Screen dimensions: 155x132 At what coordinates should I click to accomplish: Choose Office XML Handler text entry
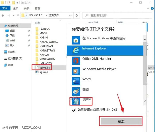[x=97, y=58]
